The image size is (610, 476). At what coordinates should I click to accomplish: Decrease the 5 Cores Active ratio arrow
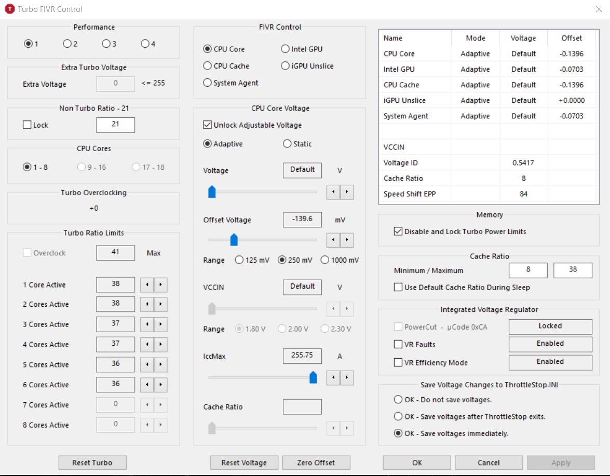[148, 365]
